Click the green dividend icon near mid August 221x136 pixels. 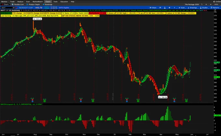[45, 101]
